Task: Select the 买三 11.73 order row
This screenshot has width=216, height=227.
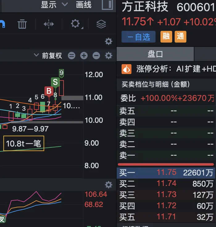Action: pos(166,195)
